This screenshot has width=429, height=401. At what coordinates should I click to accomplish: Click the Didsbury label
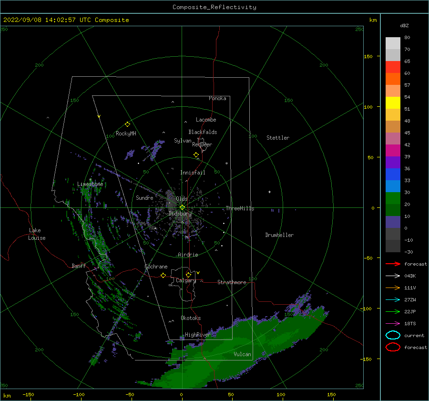click(x=180, y=214)
